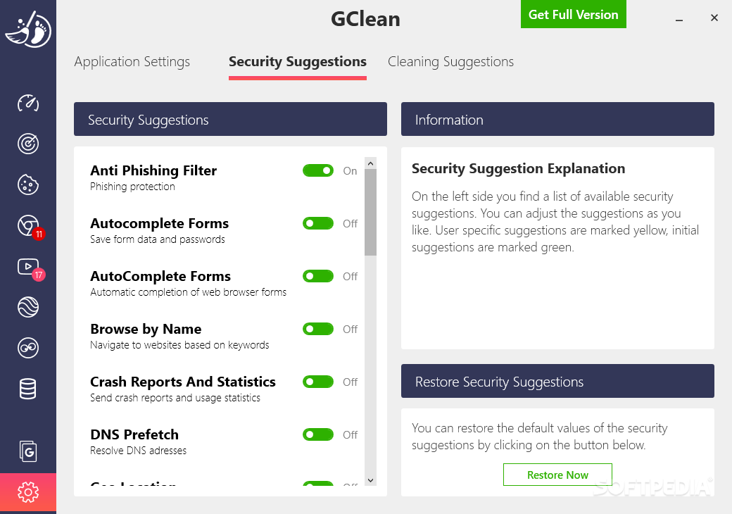Switch to the Application Settings tab
This screenshot has height=514, width=732.
(x=132, y=62)
